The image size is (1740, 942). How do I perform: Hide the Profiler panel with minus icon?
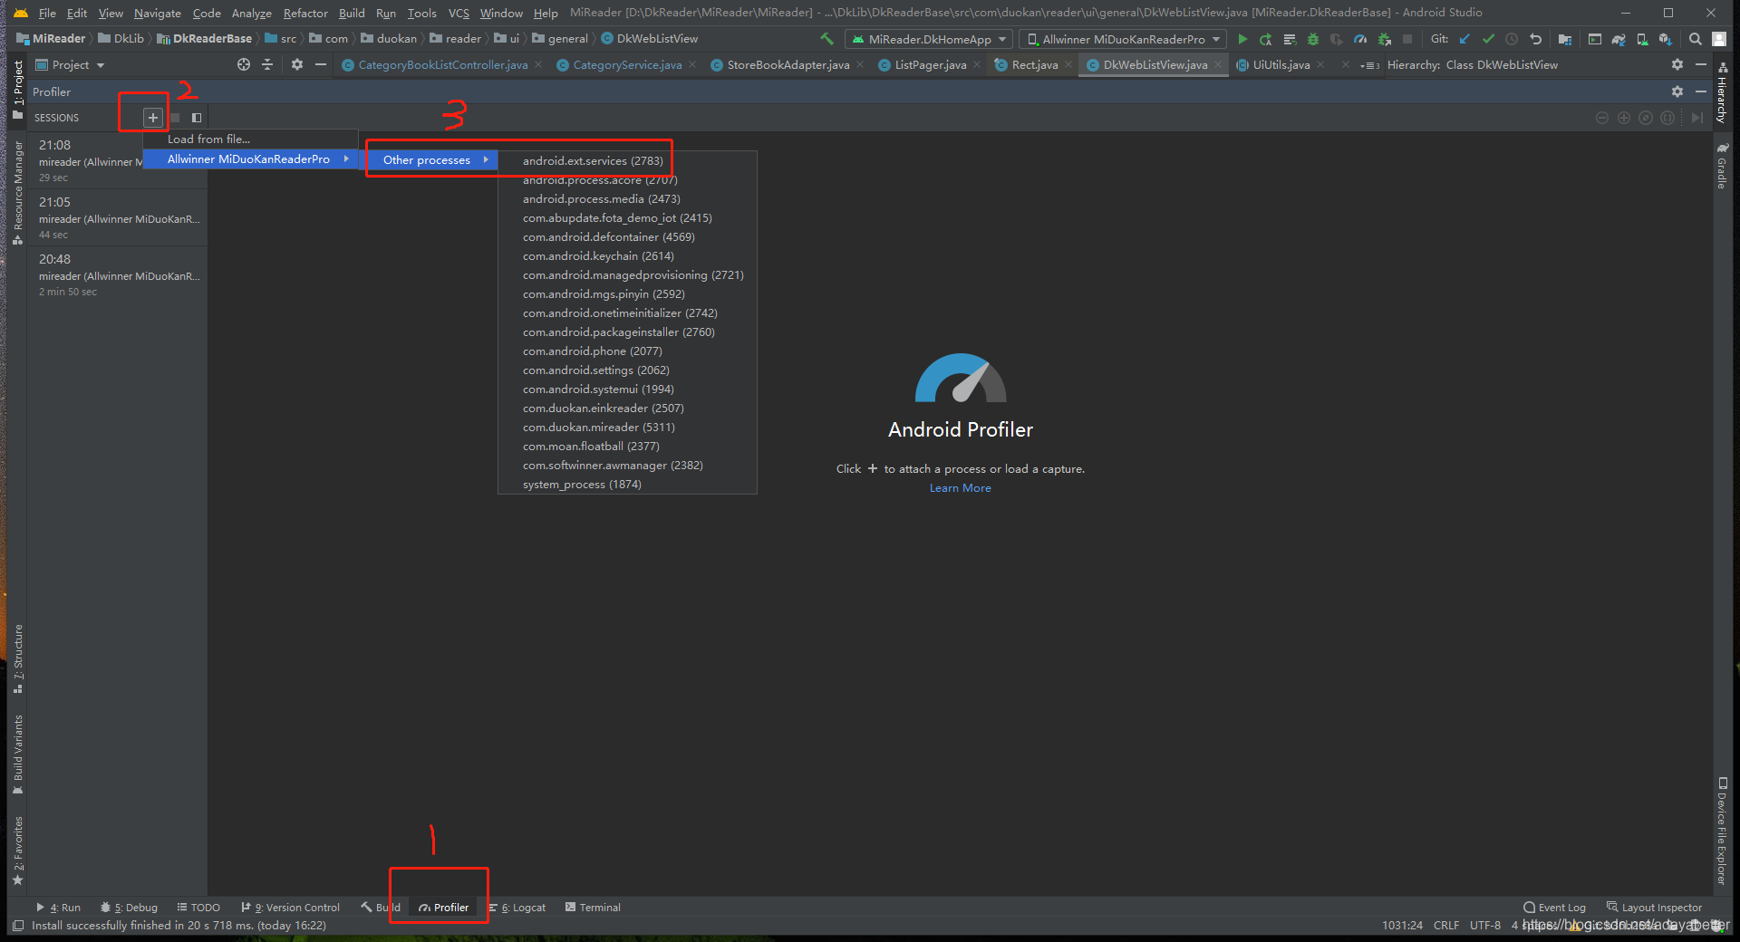[1701, 91]
